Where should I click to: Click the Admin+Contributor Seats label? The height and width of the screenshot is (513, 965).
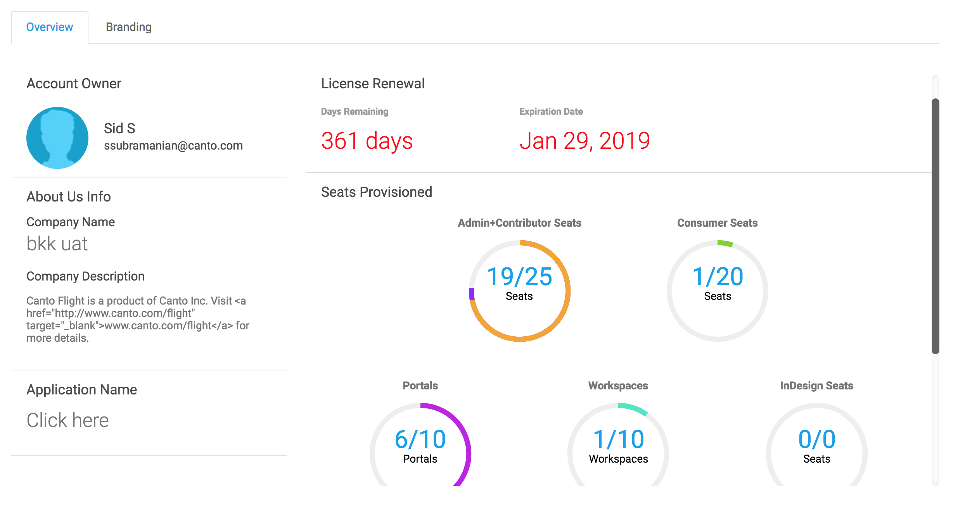[519, 223]
